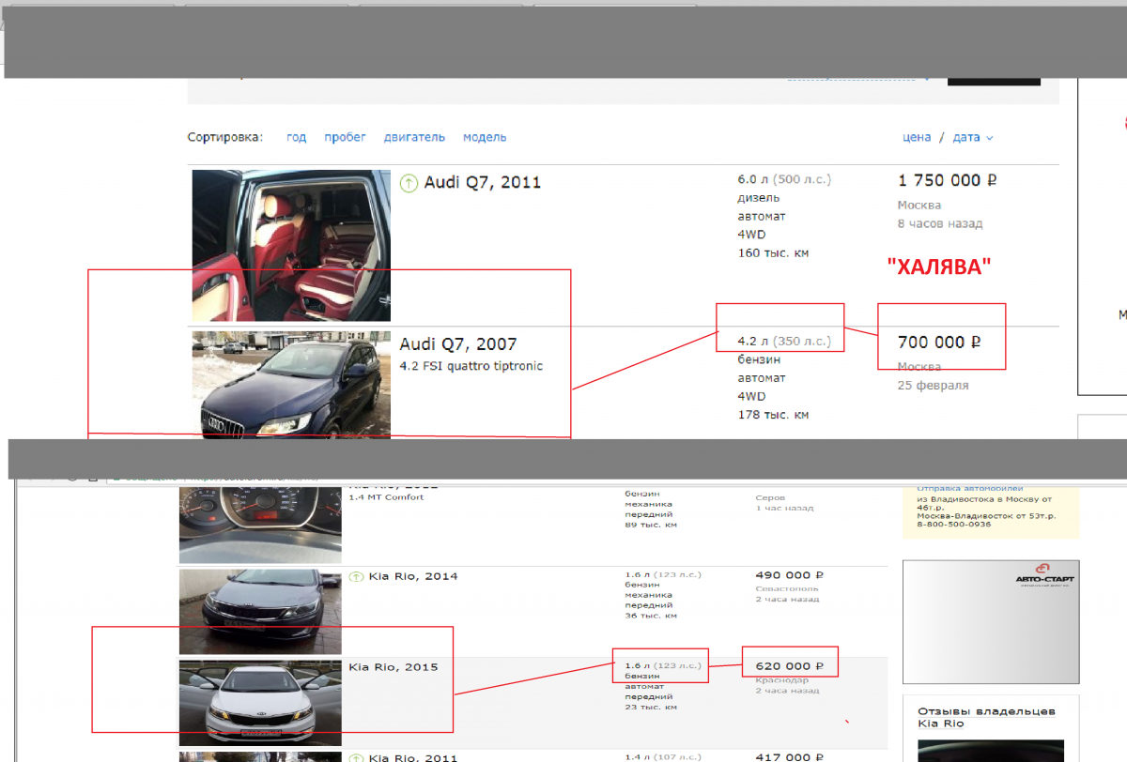Viewport: 1127px width, 762px height.
Task: Click the 1.4 л (107 л.с.) engine spec
Action: pos(663,756)
